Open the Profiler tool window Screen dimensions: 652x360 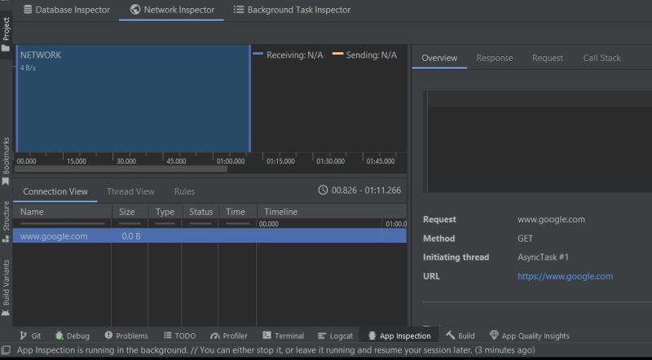pyautogui.click(x=229, y=336)
